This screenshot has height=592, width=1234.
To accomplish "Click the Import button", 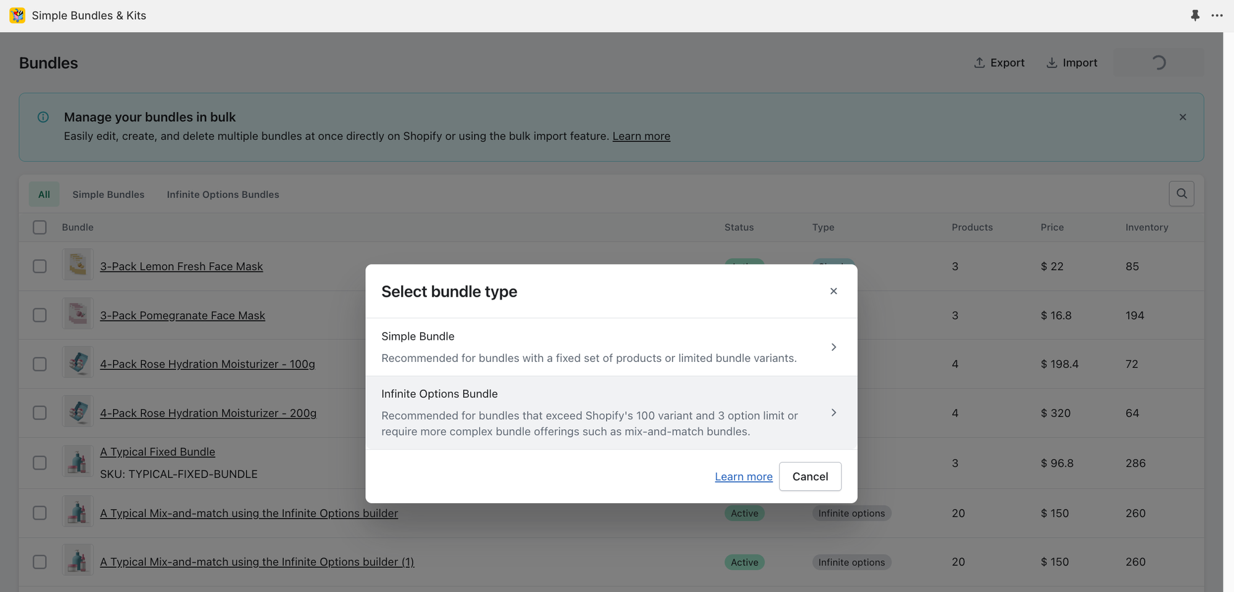I will pyautogui.click(x=1072, y=63).
